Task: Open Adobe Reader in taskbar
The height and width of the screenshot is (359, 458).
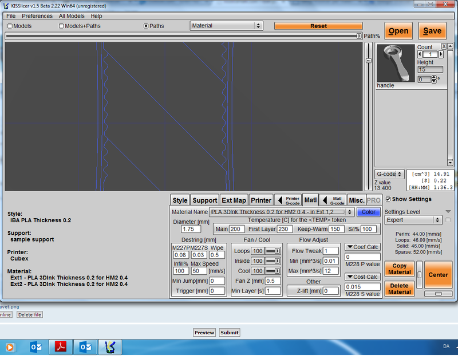Action: point(61,347)
